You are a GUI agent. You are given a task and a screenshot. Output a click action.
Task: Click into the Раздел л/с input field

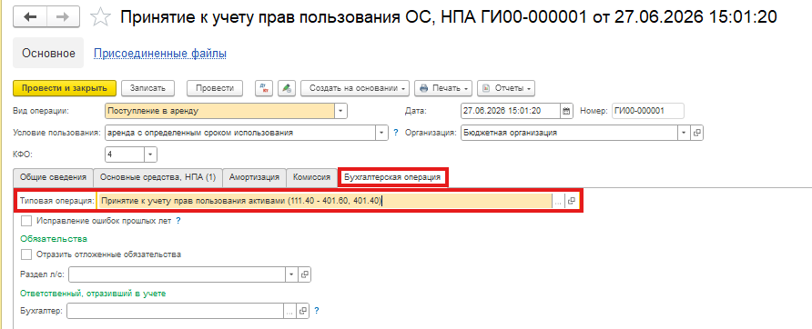tap(178, 274)
